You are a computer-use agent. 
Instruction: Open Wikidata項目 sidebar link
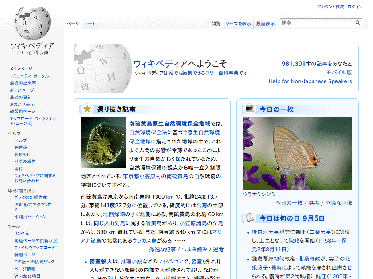coord(27,276)
